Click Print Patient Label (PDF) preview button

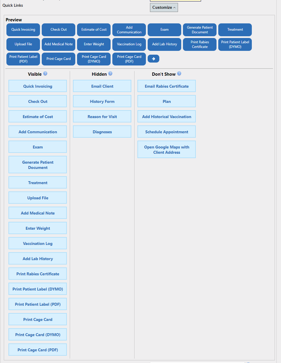[x=23, y=59]
